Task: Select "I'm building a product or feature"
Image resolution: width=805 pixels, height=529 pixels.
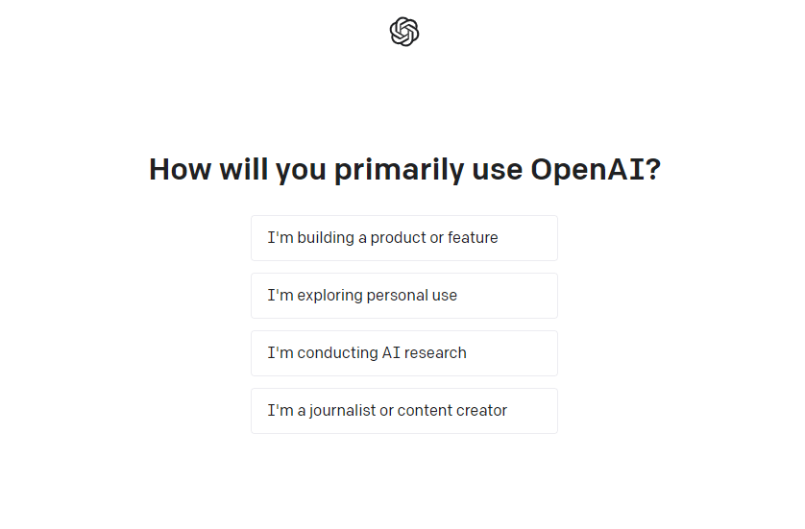Action: coord(403,238)
